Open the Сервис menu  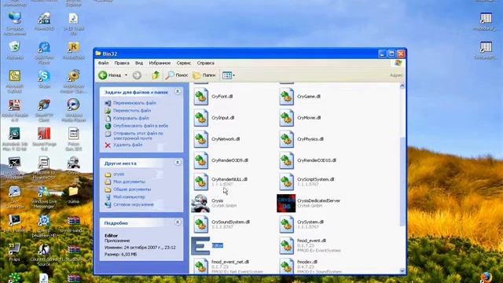pyautogui.click(x=184, y=63)
